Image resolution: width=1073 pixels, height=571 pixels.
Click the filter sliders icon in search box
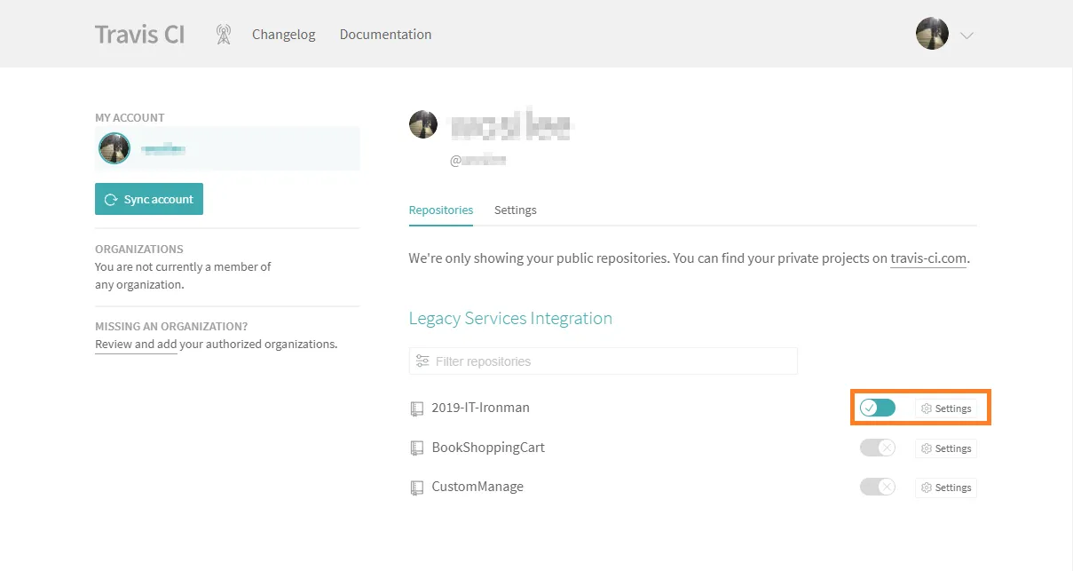click(422, 361)
